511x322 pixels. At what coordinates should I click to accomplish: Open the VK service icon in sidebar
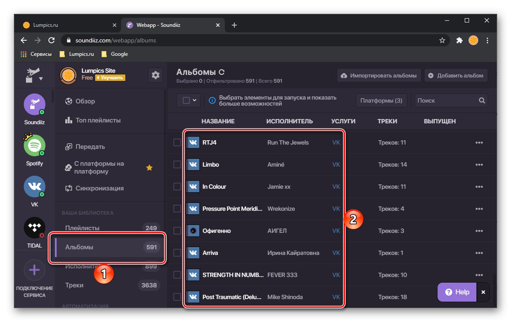[34, 187]
